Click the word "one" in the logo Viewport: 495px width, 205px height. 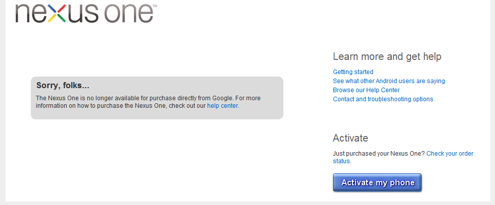[x=129, y=14]
